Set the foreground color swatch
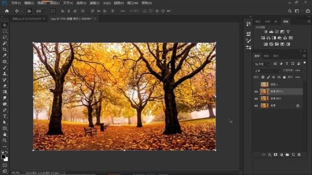312x175 pixels. click(3, 157)
